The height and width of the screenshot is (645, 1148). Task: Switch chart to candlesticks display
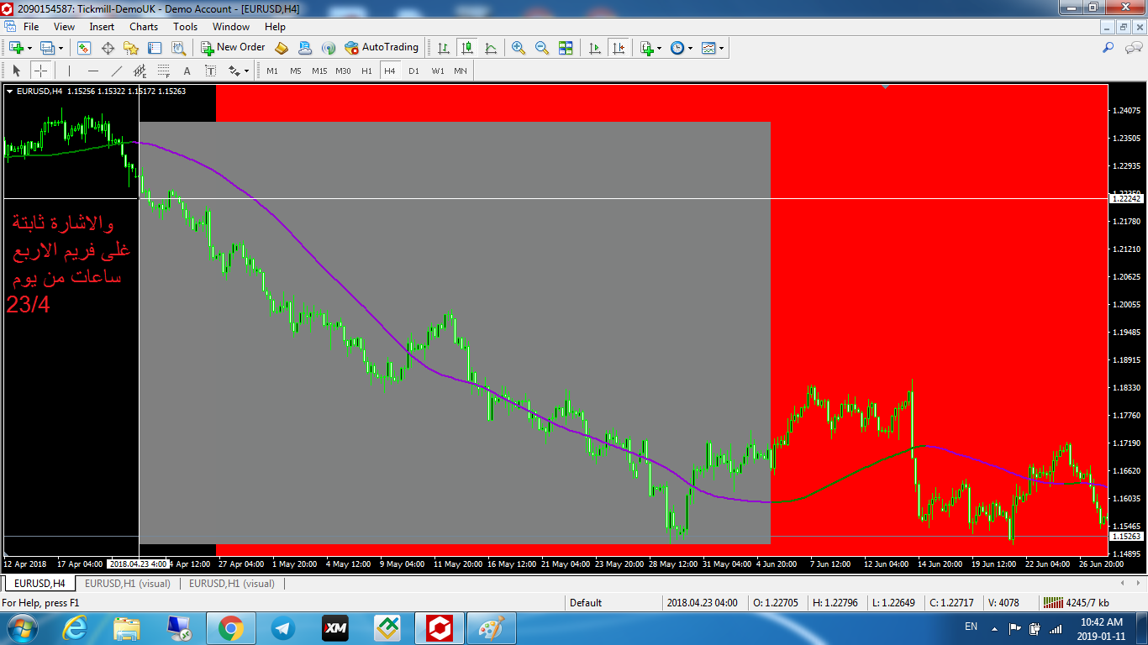click(467, 48)
